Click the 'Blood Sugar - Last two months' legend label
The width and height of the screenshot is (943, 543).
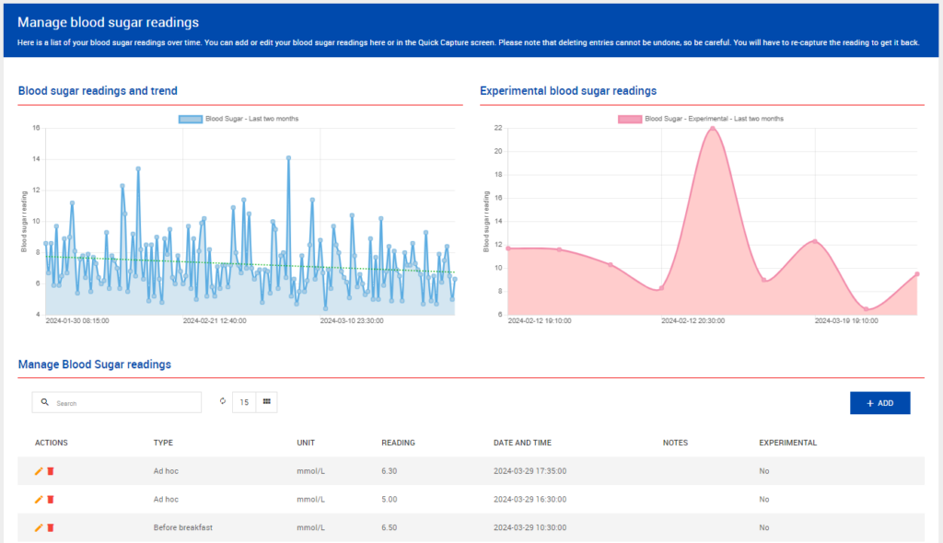[x=252, y=119]
